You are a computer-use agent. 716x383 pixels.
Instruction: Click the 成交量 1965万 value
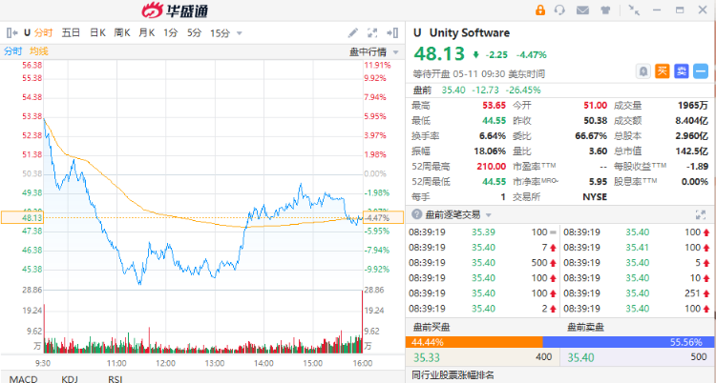tap(693, 106)
